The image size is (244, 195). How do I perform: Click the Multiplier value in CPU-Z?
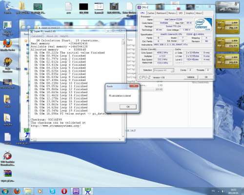tap(163, 56)
